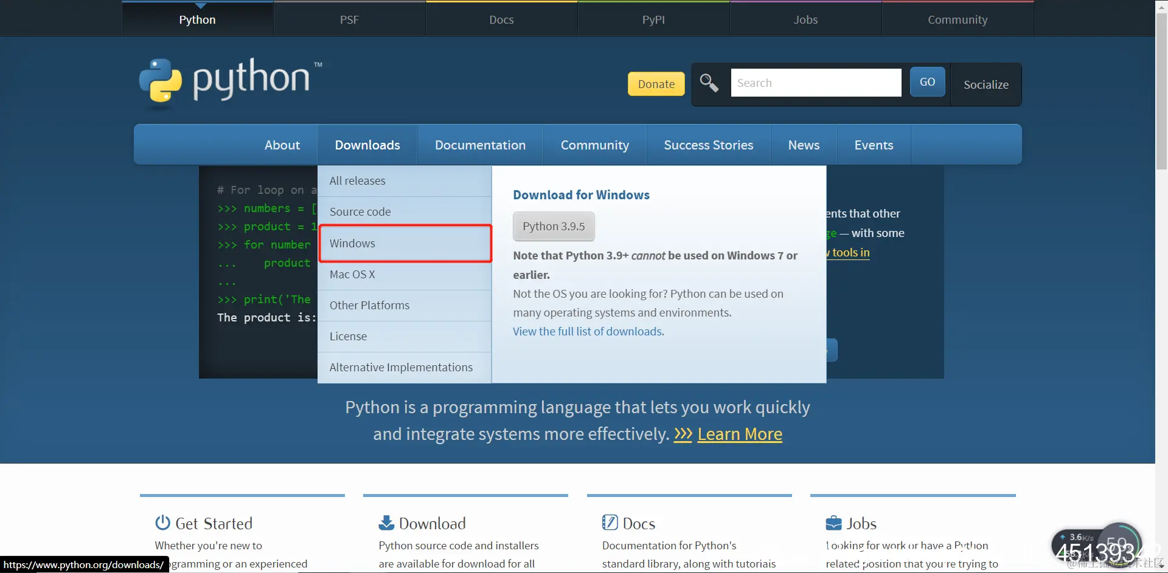Choose Windows in the Downloads menu

[x=405, y=243]
